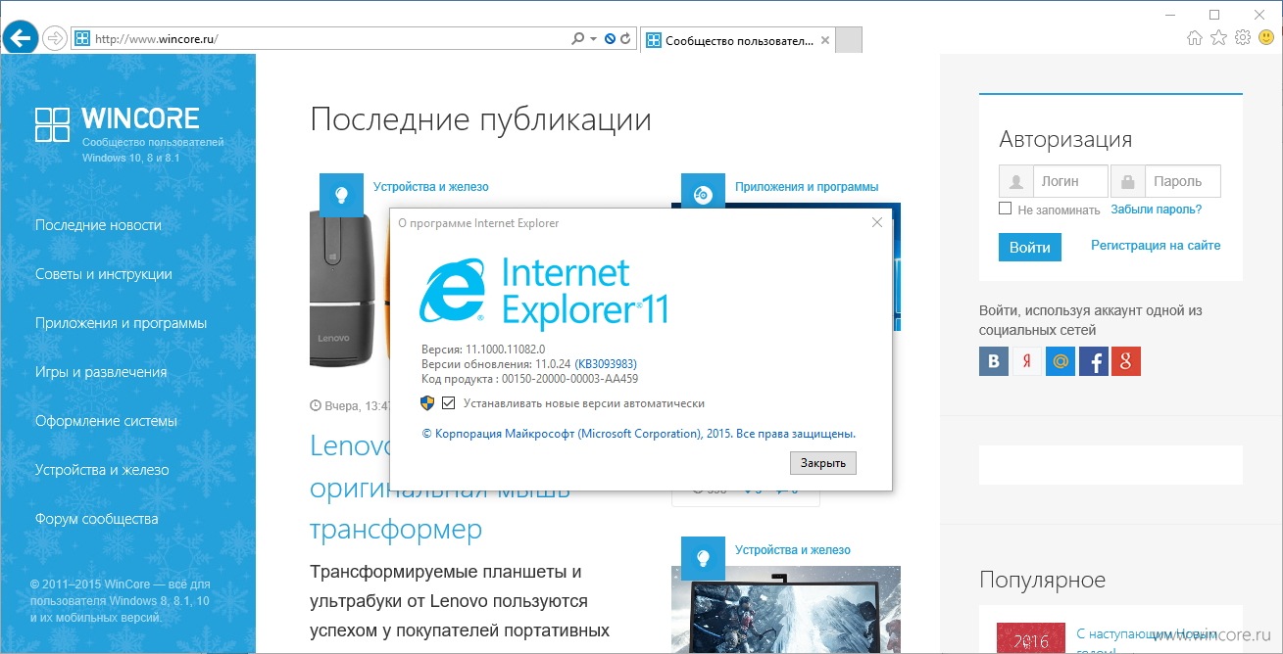
Task: Click the browser Forward arrow button
Action: tap(55, 39)
